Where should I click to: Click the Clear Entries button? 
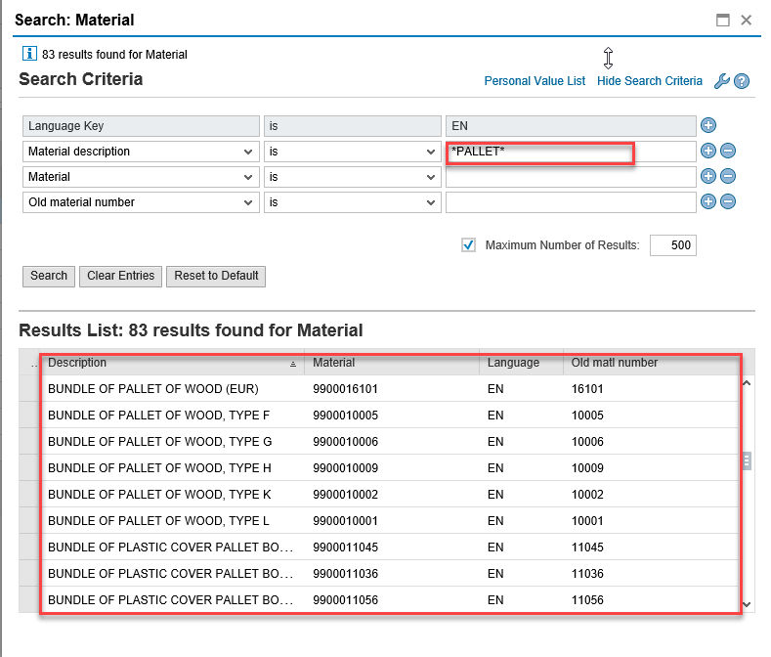(120, 276)
